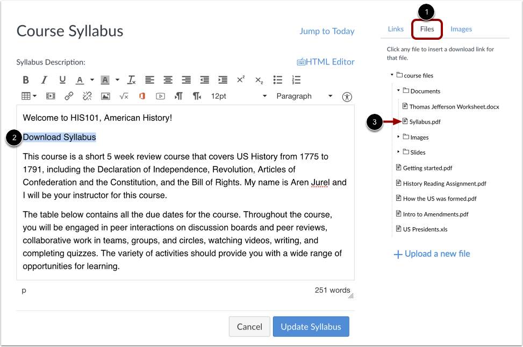Click the Office document icon
The image size is (523, 347).
[x=142, y=96]
